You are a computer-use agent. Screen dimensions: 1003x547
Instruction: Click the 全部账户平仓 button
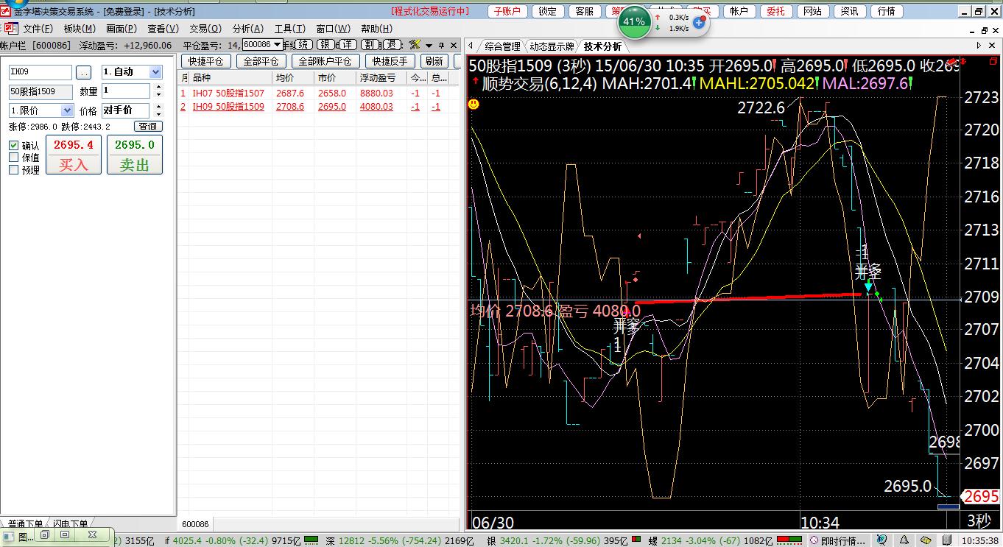pos(325,61)
